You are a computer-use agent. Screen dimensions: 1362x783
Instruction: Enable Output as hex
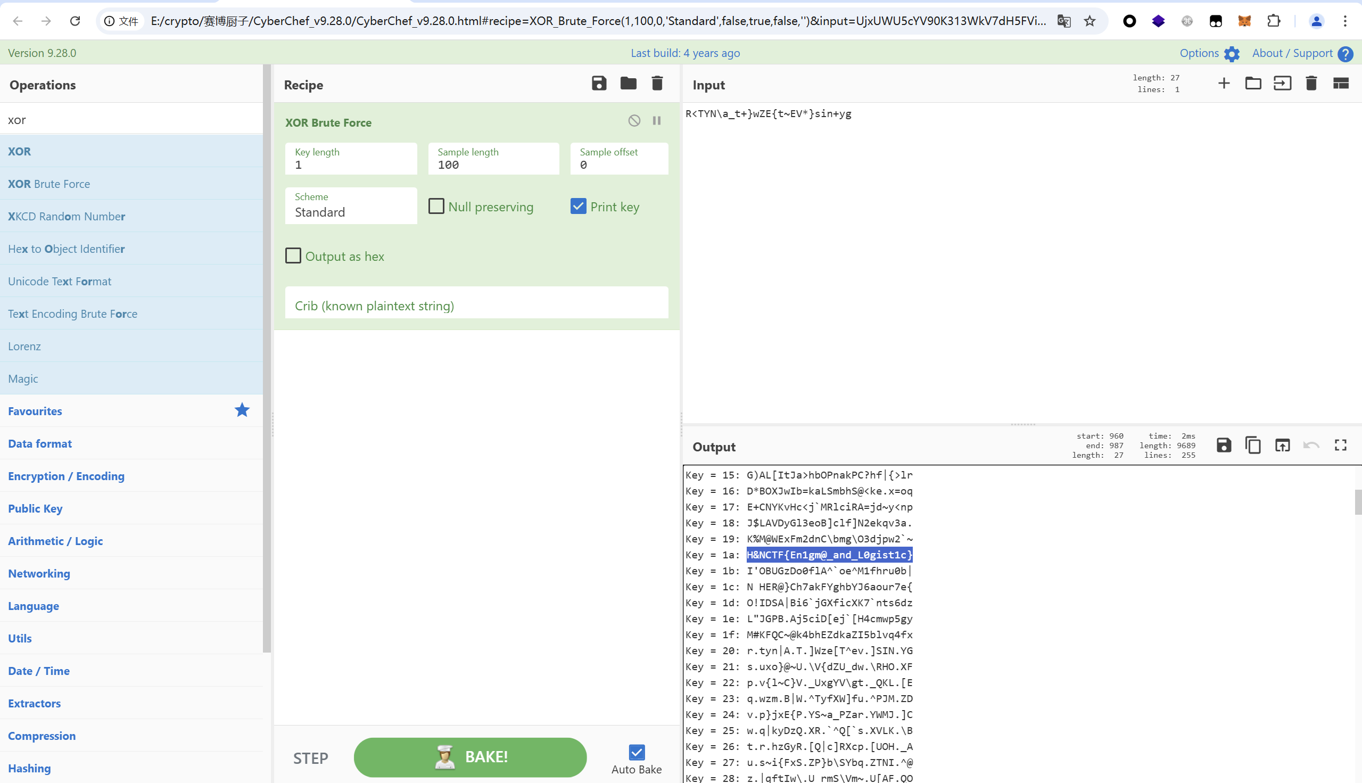click(293, 255)
